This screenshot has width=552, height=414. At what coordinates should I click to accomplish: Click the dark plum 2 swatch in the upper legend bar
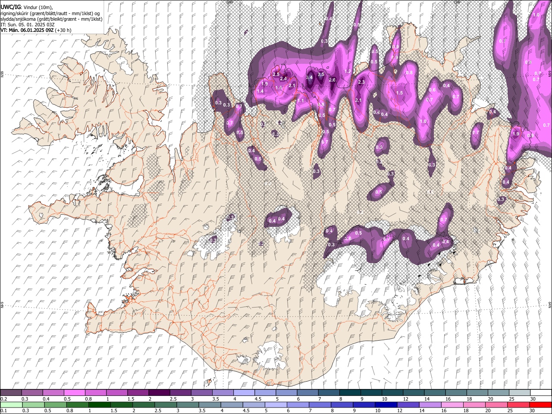click(159, 393)
